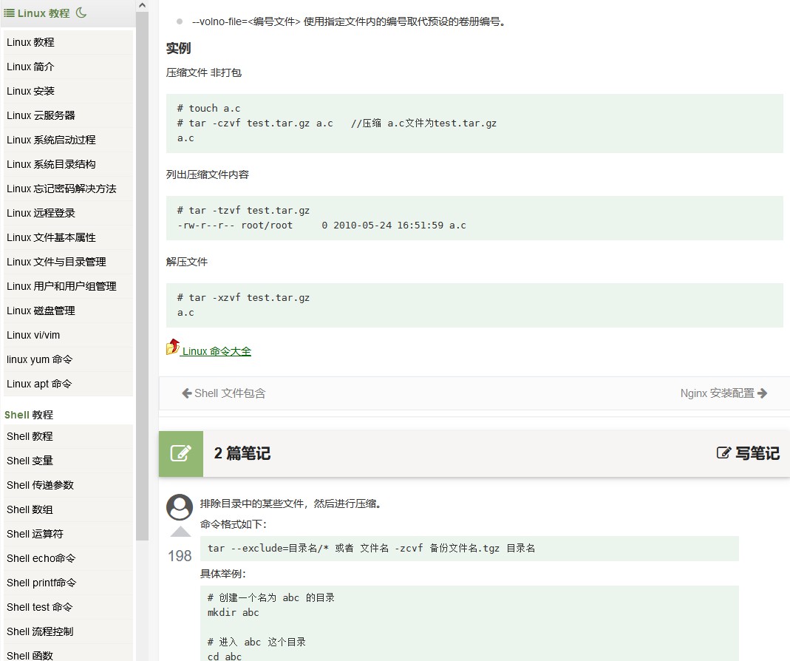Go to Linux 系统目录结构
Viewport: 790px width, 661px height.
coord(69,164)
